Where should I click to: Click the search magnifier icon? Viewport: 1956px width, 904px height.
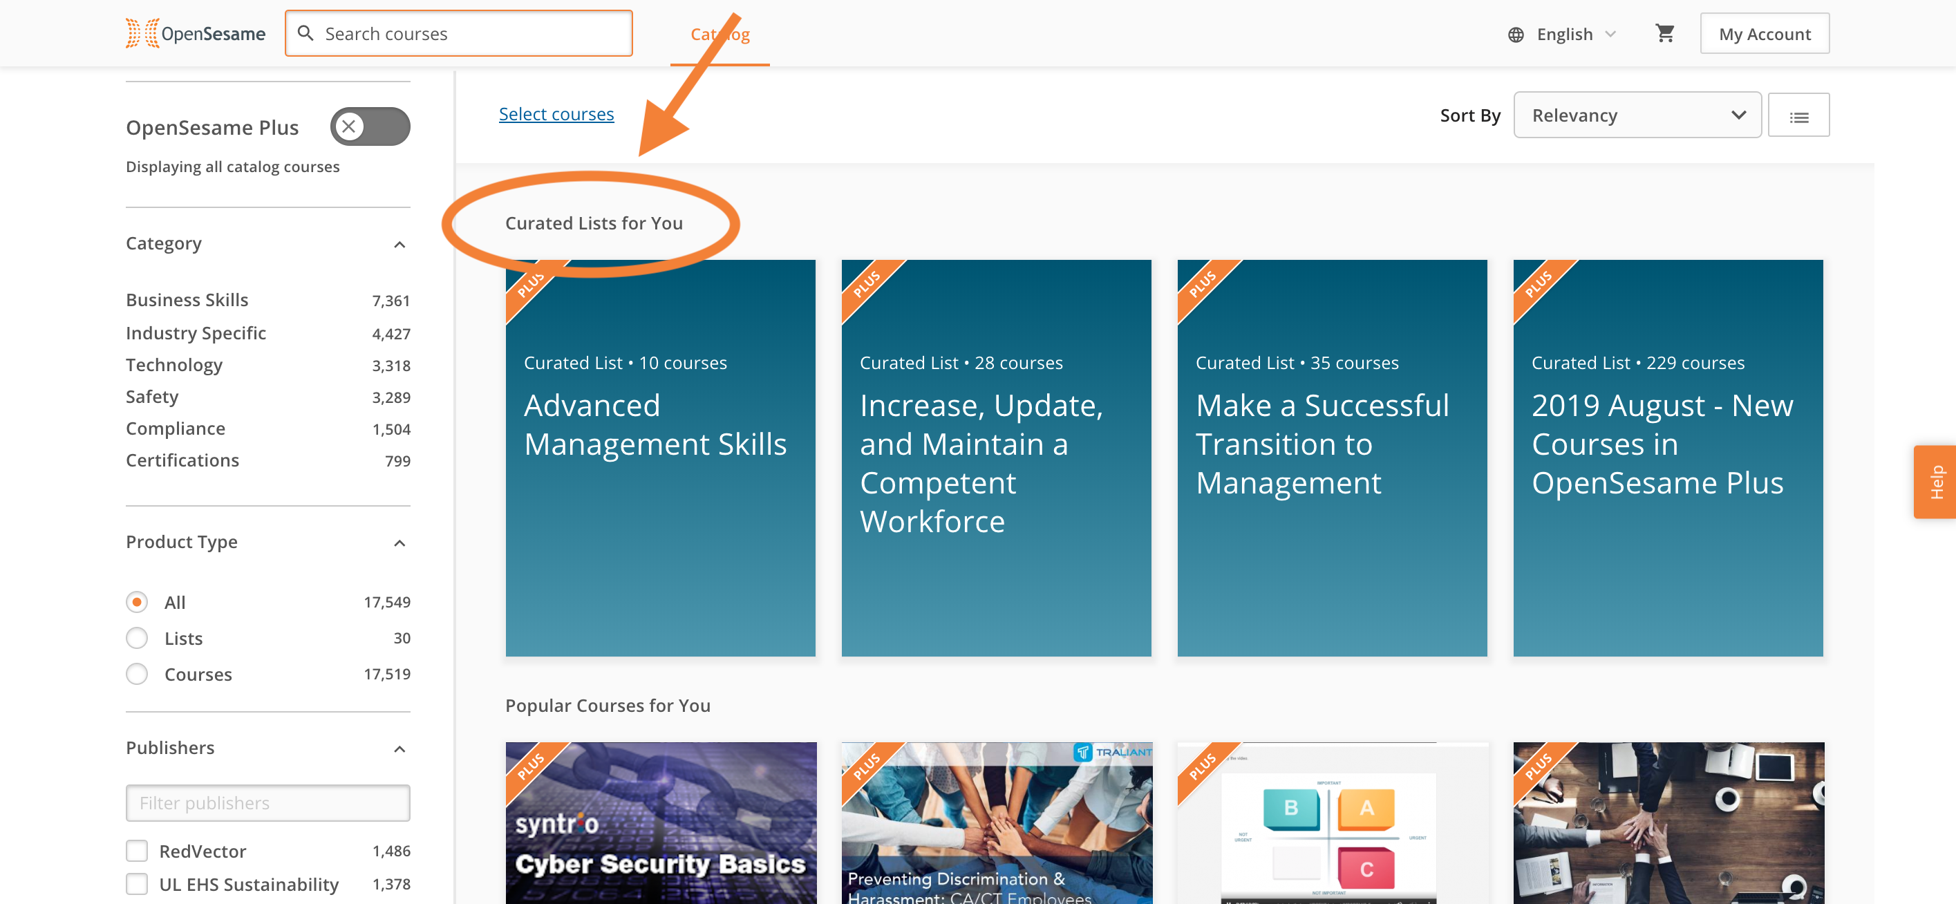(305, 33)
